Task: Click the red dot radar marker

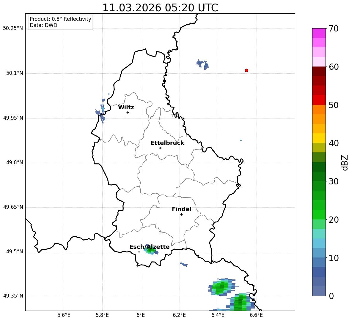Action: [246, 70]
